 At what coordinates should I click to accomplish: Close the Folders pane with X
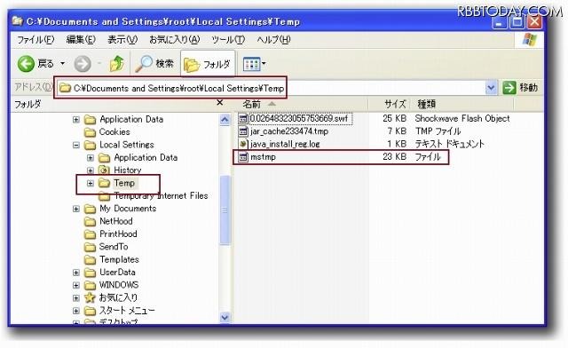tap(219, 103)
